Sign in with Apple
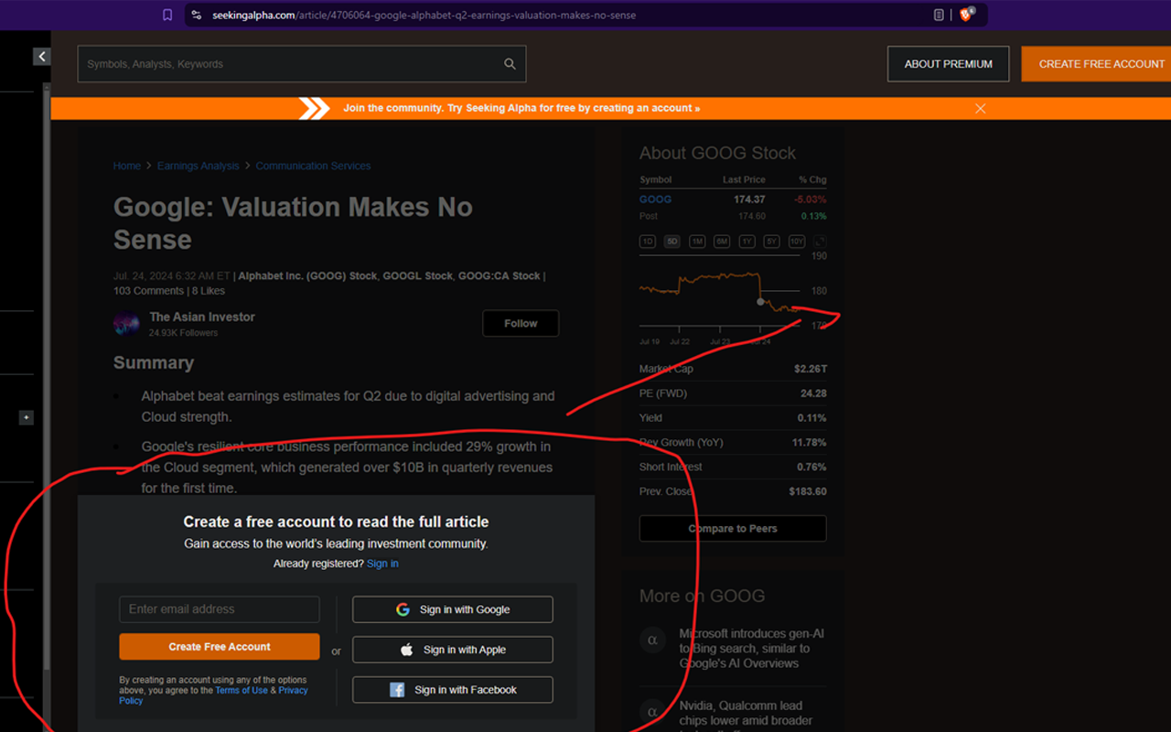 coord(452,650)
